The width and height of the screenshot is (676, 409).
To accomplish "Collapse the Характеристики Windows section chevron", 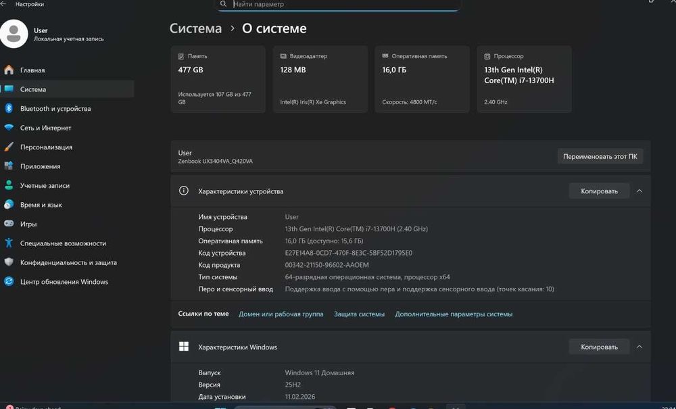I will coord(639,347).
